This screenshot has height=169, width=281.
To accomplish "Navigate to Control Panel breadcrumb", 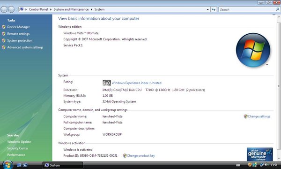I will click(x=38, y=9).
